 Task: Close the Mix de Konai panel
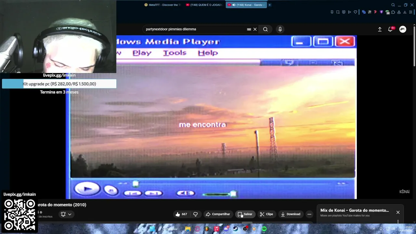398,212
